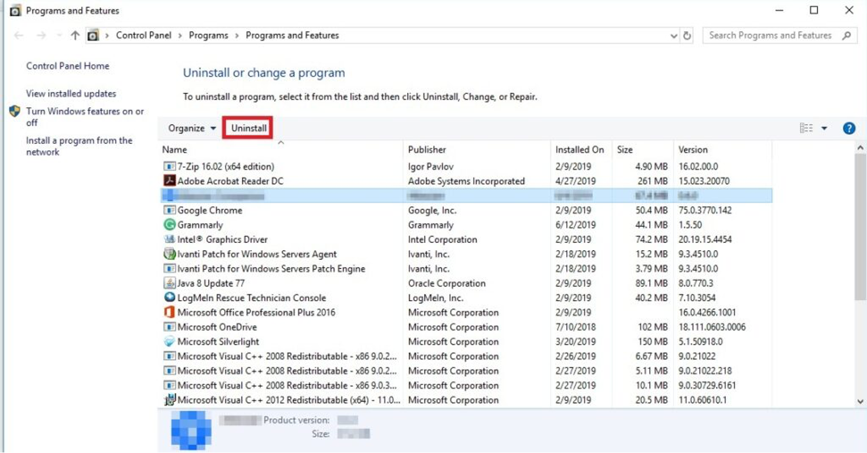
Task: Click the Search Programs and Features box
Action: point(770,36)
